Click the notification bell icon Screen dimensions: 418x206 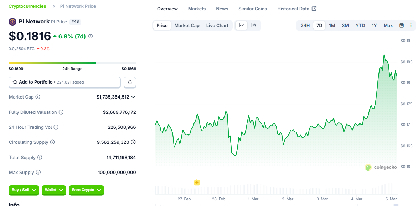coord(130,82)
